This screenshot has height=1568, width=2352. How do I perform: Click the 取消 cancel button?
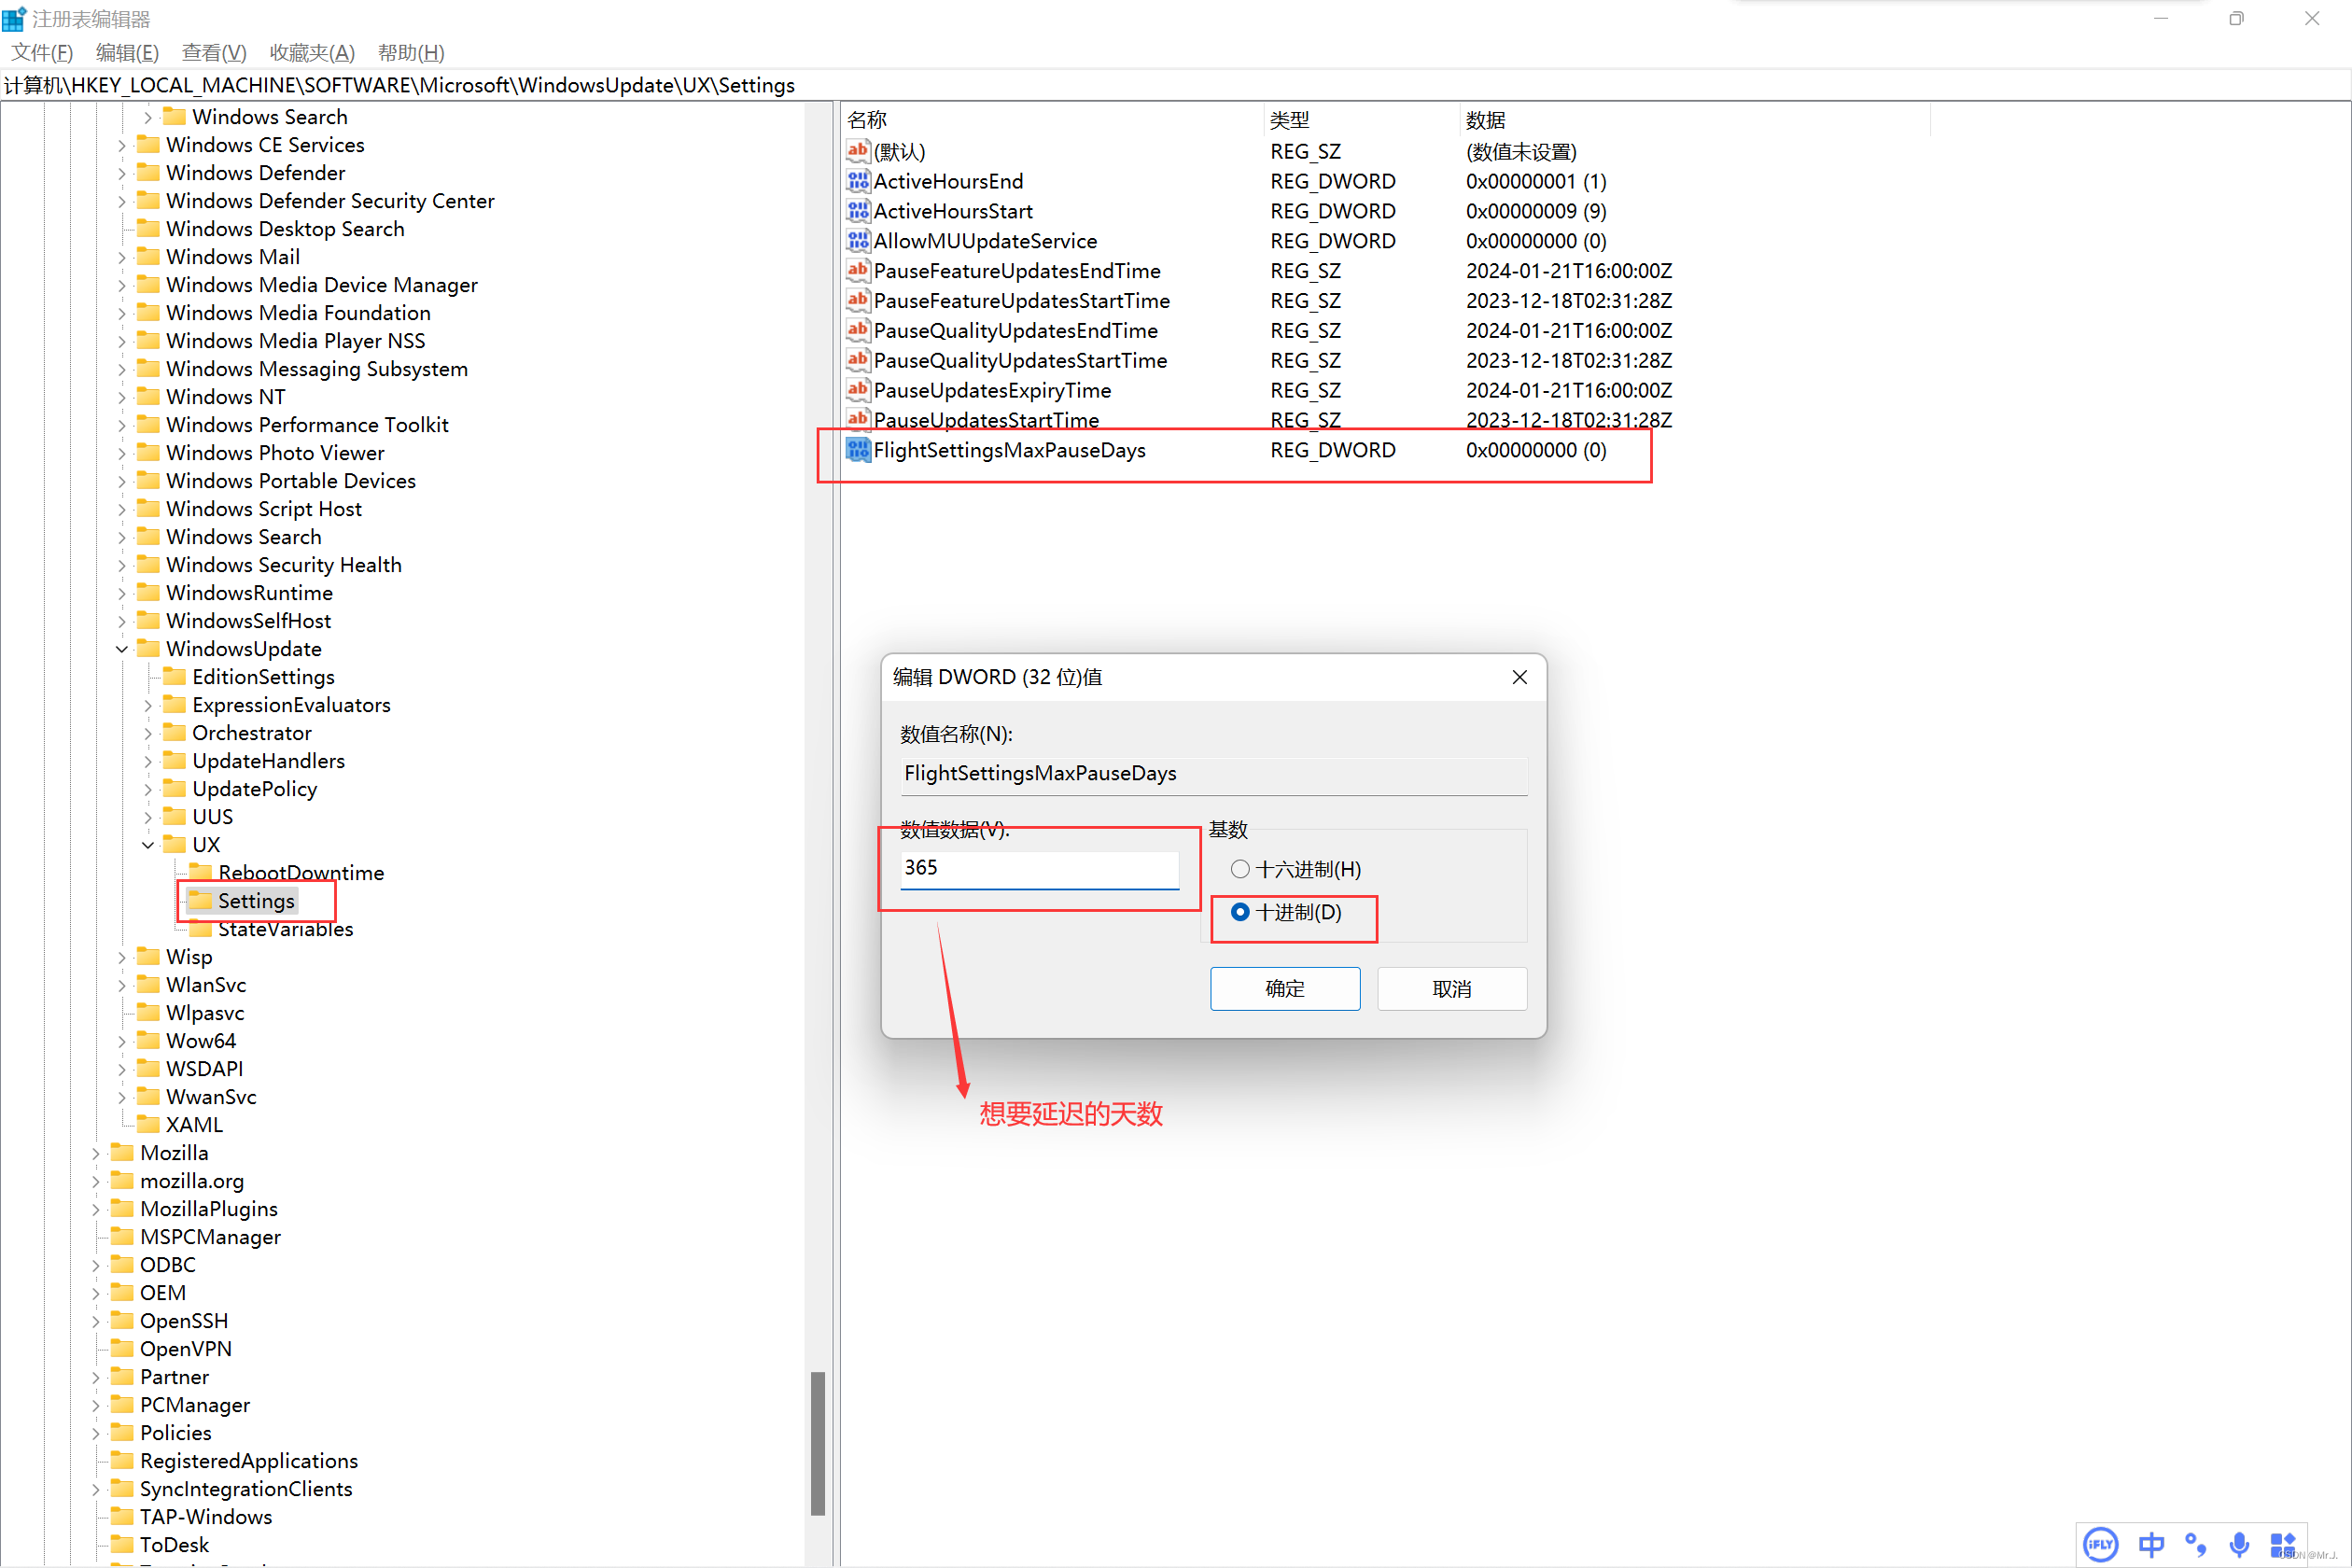tap(1451, 988)
